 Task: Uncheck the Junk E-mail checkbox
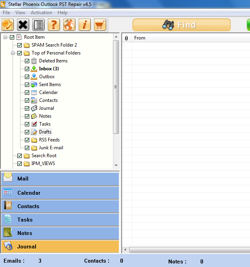[x=27, y=148]
